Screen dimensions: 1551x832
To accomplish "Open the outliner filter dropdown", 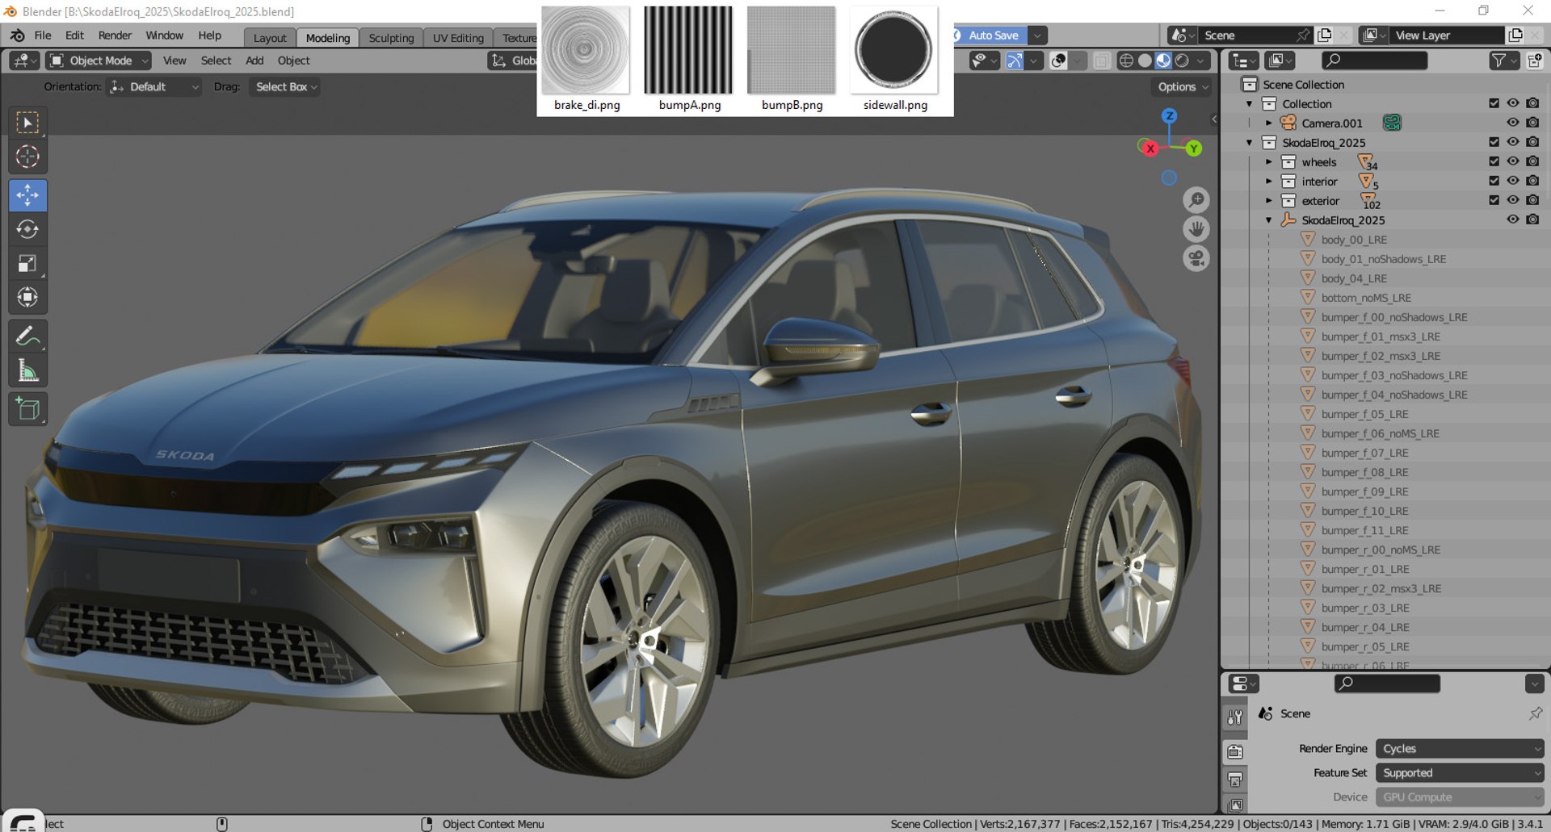I will coord(1503,61).
